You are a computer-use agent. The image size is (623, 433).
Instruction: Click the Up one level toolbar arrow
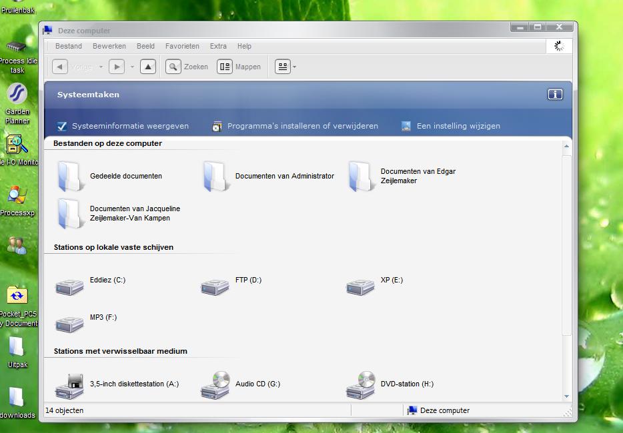pyautogui.click(x=148, y=67)
